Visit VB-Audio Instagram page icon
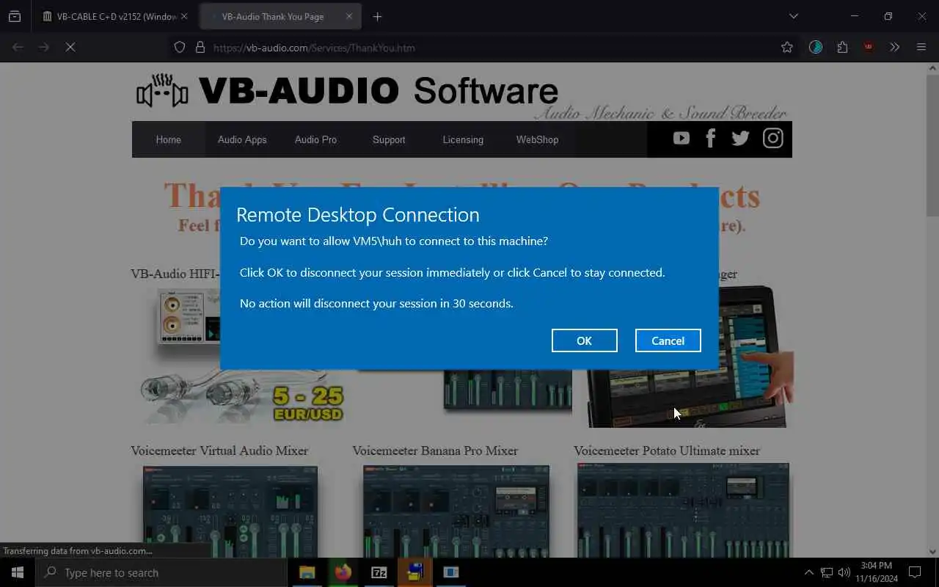The height and width of the screenshot is (587, 939). coord(772,138)
